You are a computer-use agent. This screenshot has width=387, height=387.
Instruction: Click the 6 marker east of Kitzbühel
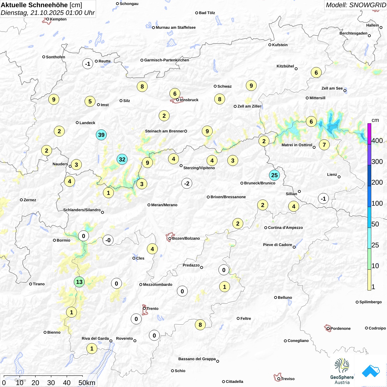tap(316, 72)
